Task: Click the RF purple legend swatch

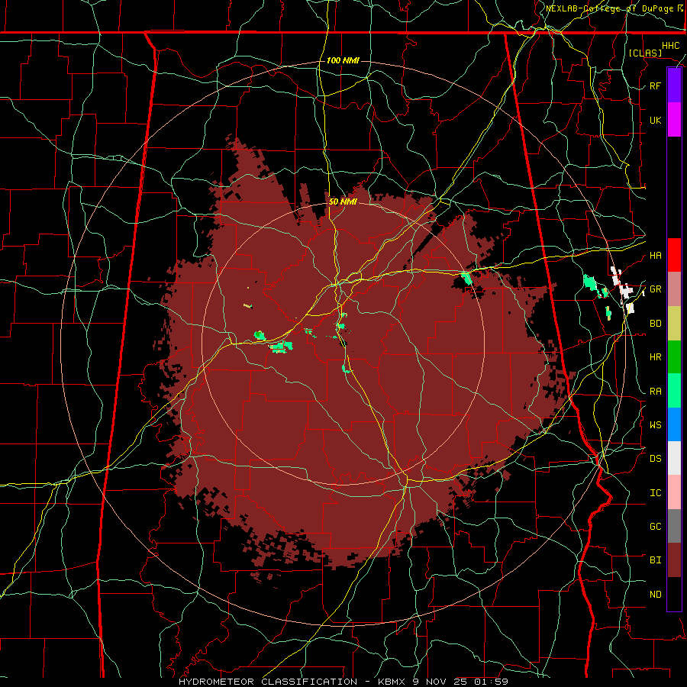Action: tap(674, 85)
